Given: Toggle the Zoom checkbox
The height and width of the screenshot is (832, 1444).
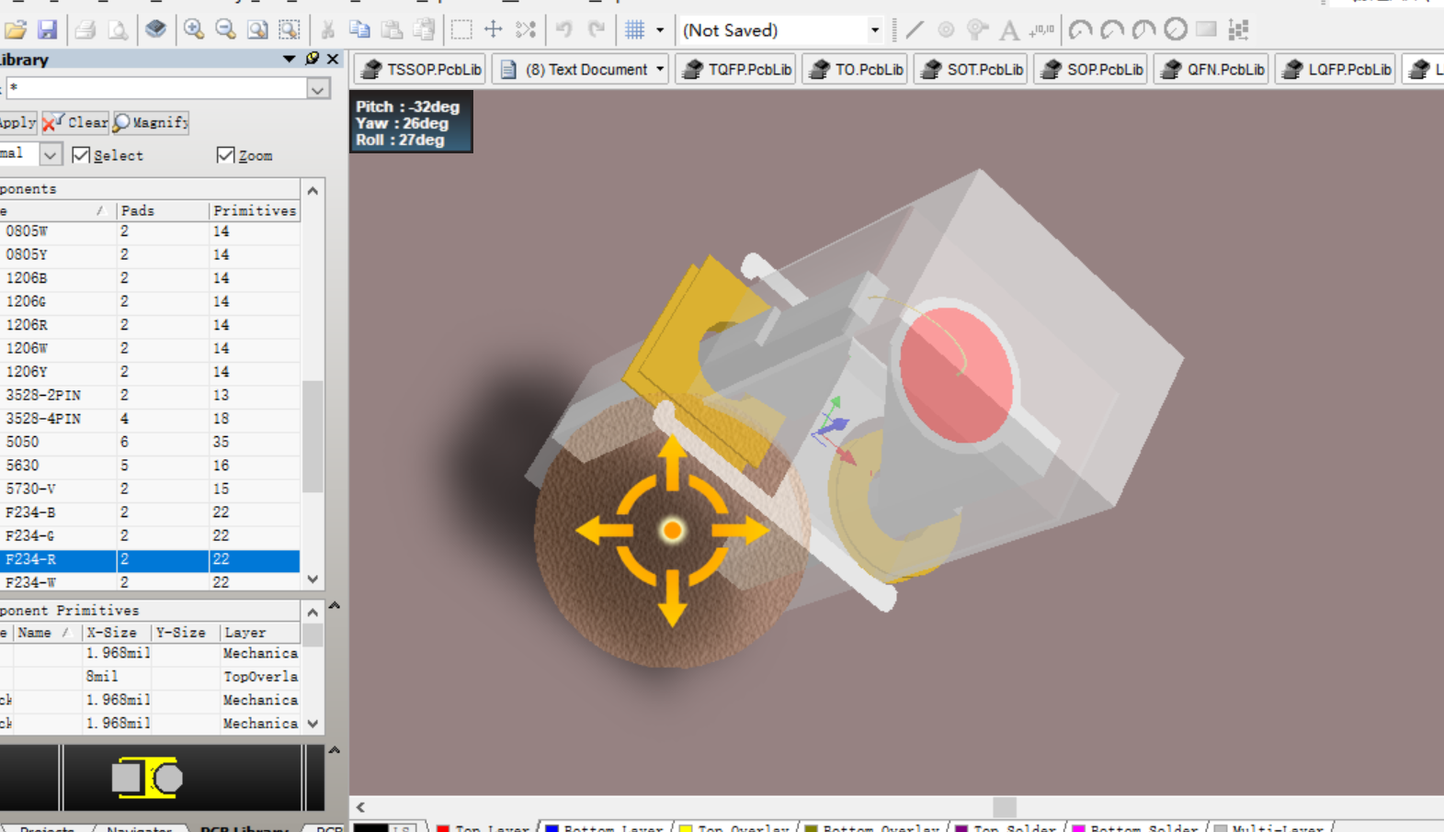Looking at the screenshot, I should (225, 155).
